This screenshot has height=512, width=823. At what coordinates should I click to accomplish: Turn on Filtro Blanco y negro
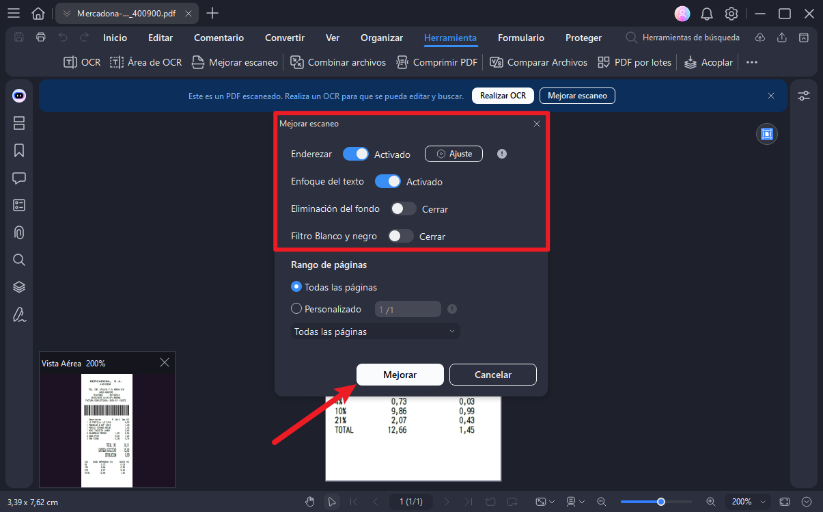(401, 237)
